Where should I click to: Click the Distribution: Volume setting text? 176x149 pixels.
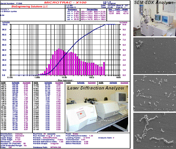point(11,134)
